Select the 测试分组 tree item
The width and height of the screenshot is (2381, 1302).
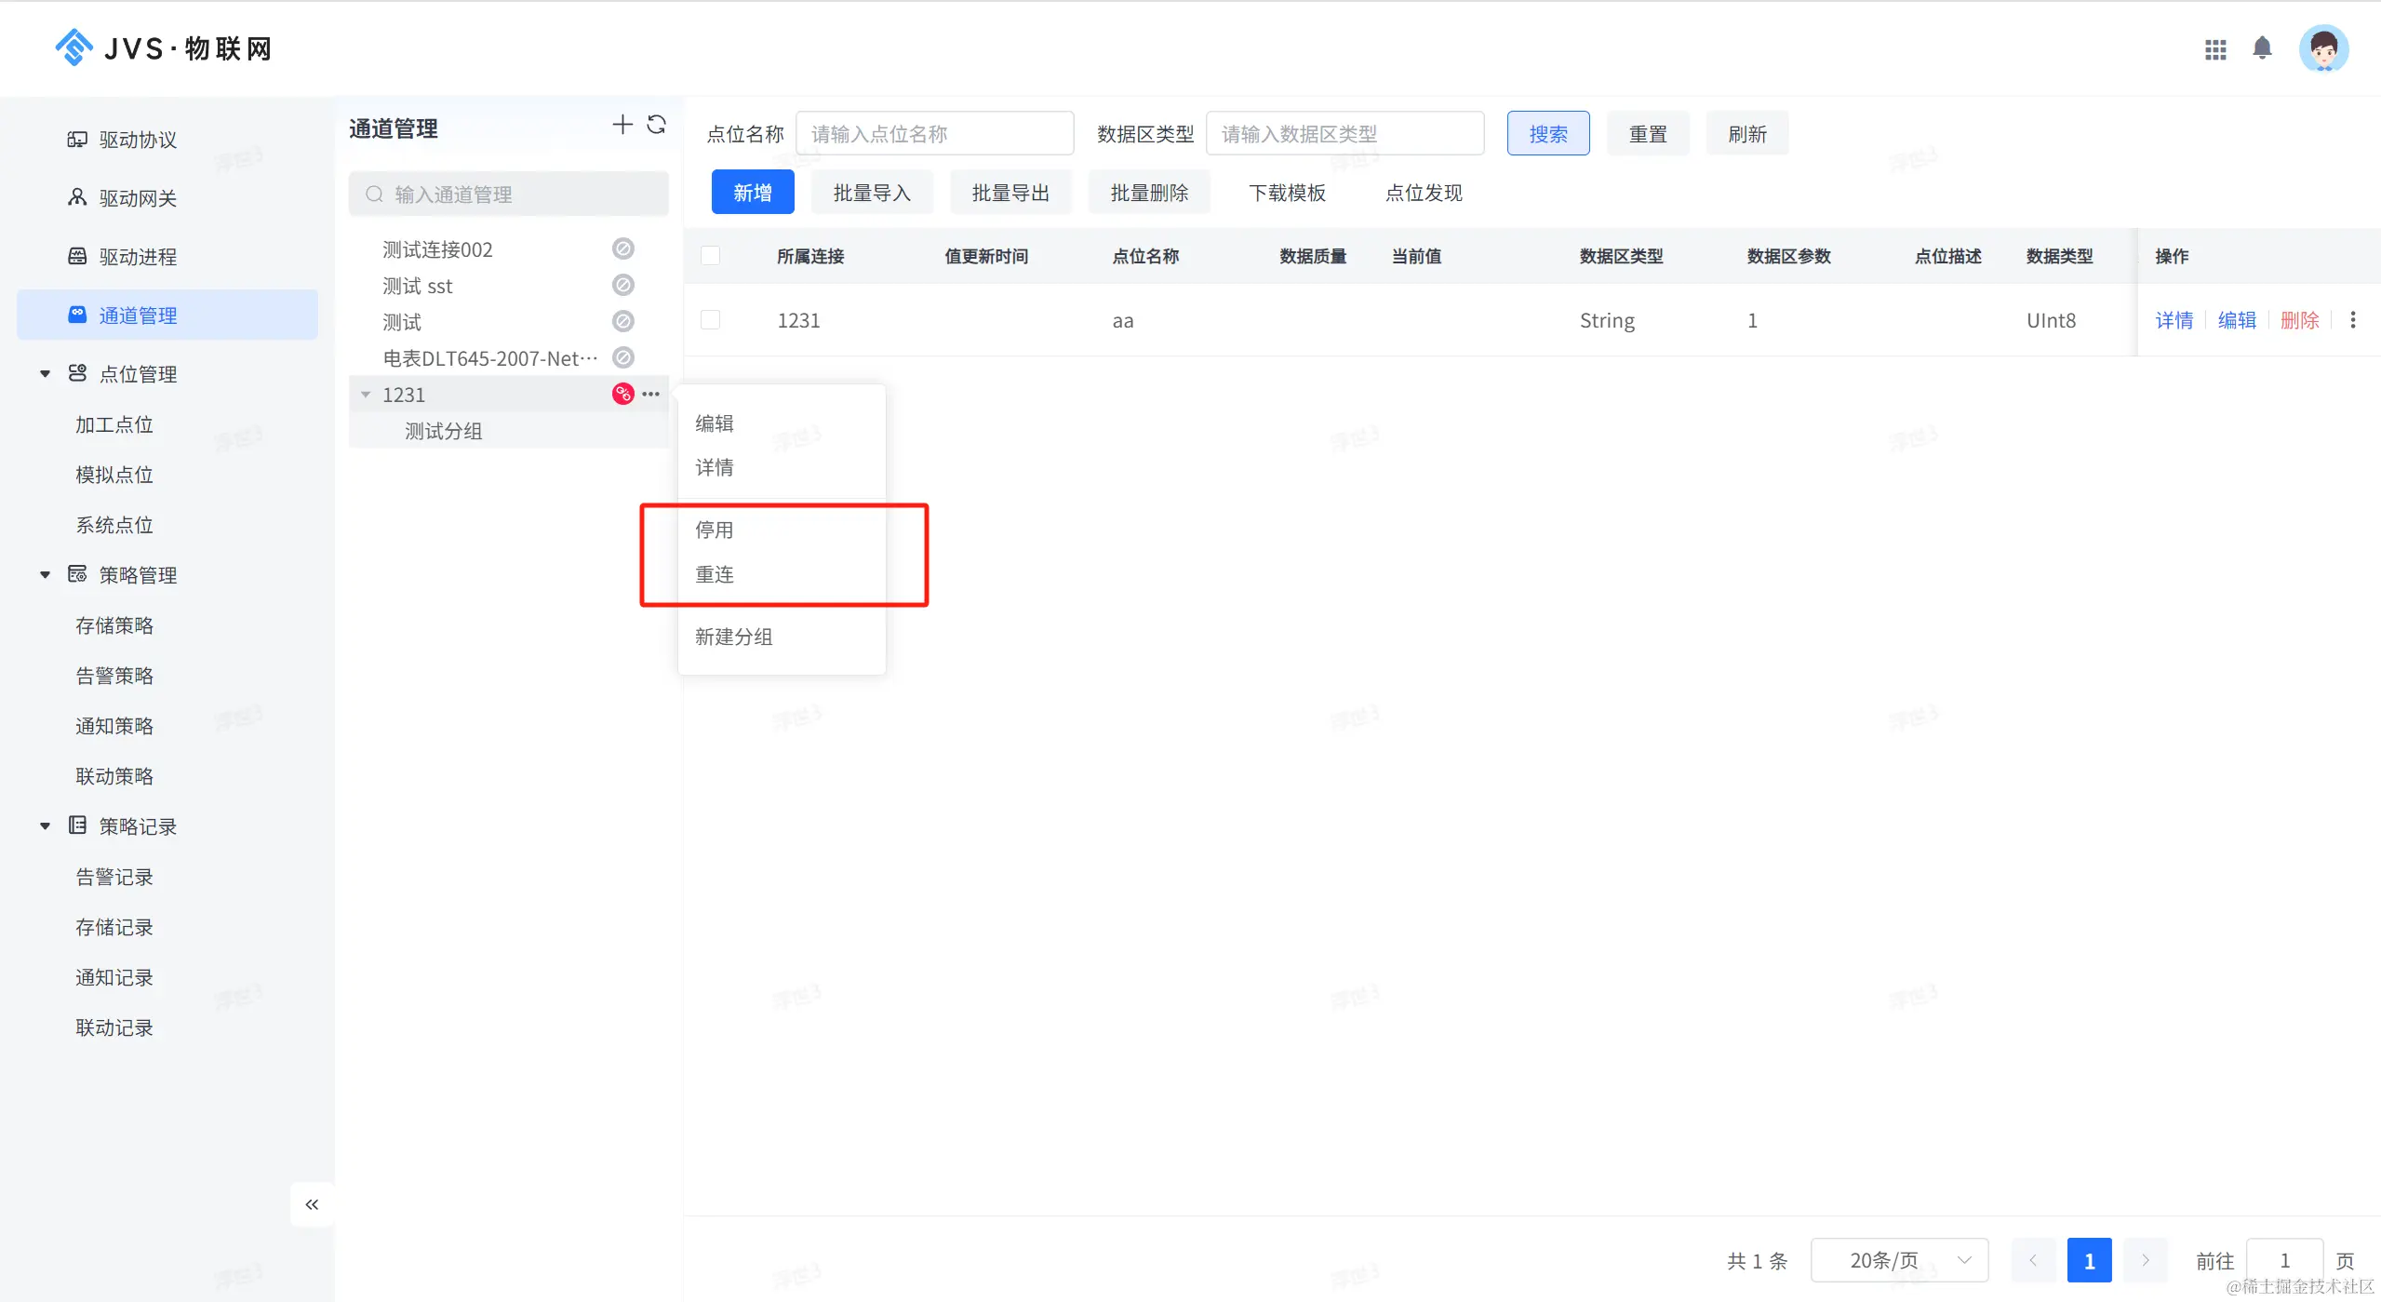click(x=443, y=431)
